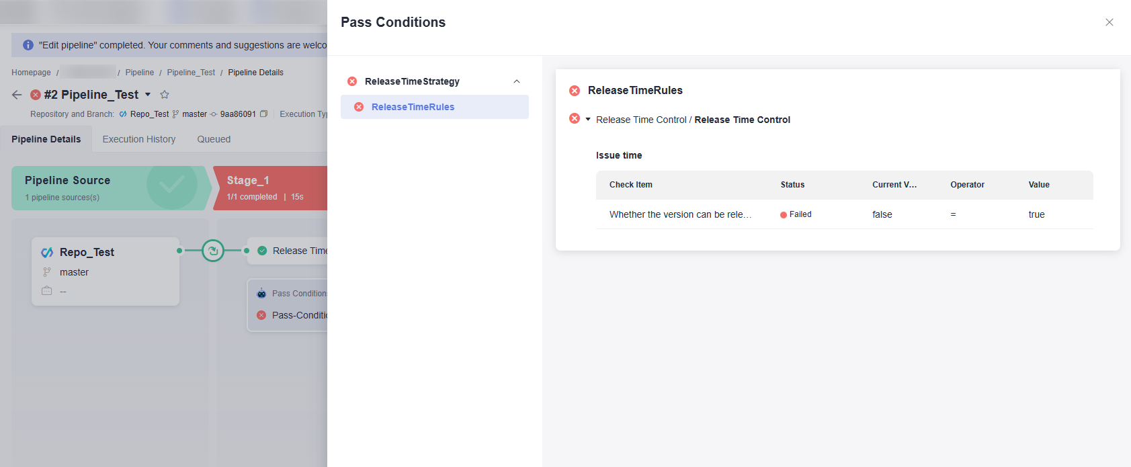
Task: Favorite the pipeline with star icon
Action: point(165,95)
